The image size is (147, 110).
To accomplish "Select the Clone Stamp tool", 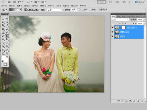I will [x=3, y=33].
